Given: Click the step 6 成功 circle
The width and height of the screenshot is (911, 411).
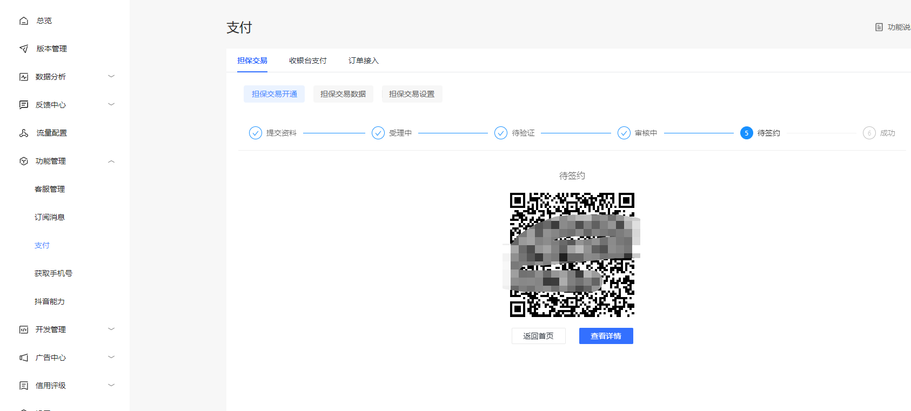Looking at the screenshot, I should tap(869, 133).
